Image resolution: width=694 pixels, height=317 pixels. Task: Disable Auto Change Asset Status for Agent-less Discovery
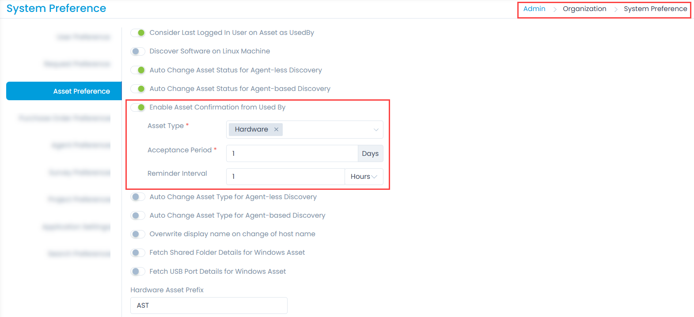[138, 70]
